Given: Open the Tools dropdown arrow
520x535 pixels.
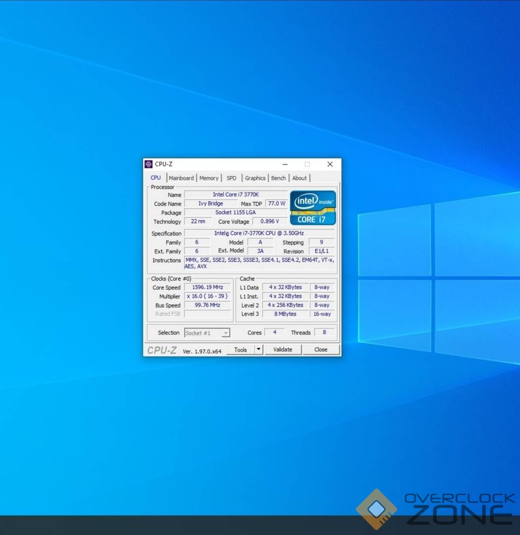Looking at the screenshot, I should pyautogui.click(x=259, y=349).
